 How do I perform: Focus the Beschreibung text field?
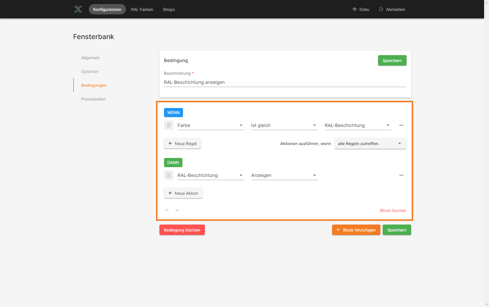[x=285, y=82]
